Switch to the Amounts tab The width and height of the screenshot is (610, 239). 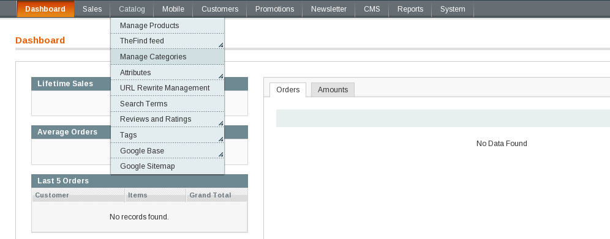pos(333,90)
